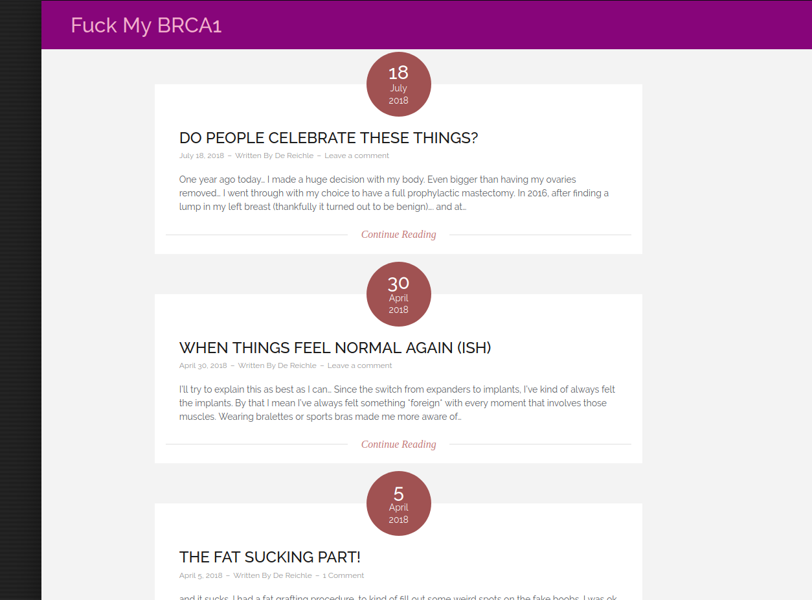
Task: Click the 'July 18, 2018' date link
Action: [201, 156]
